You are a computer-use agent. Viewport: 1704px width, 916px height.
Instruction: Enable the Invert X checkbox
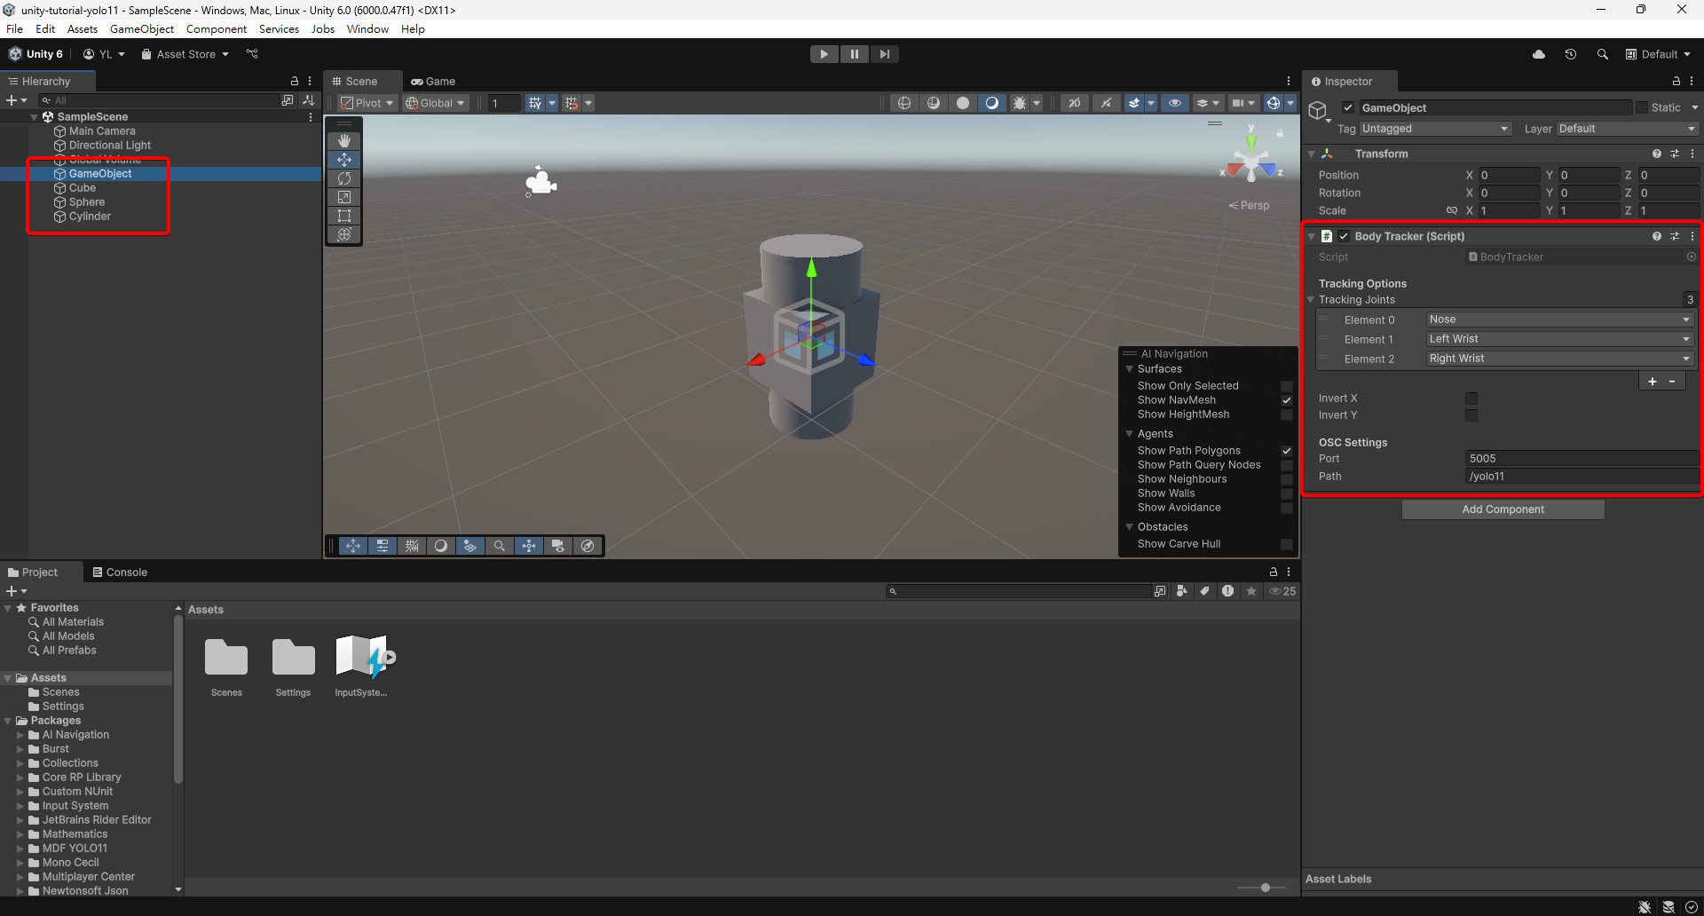coord(1471,399)
